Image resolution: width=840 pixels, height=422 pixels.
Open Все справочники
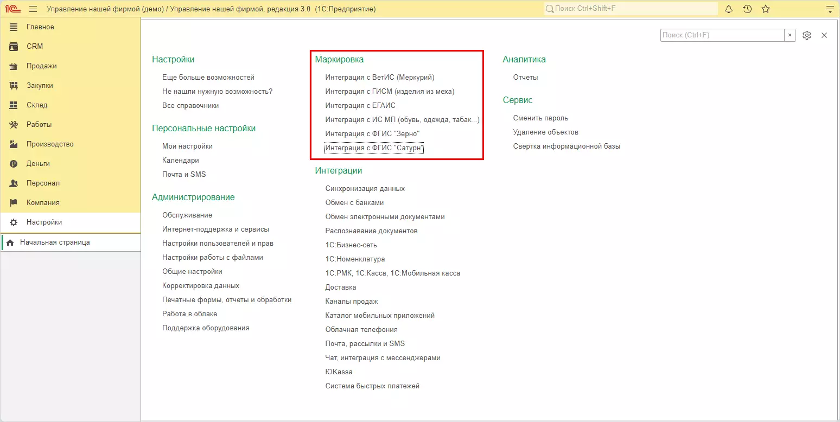pyautogui.click(x=190, y=106)
